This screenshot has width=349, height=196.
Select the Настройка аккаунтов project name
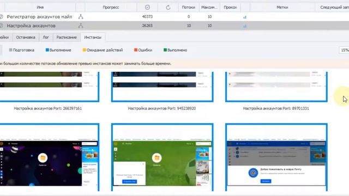tap(31, 26)
